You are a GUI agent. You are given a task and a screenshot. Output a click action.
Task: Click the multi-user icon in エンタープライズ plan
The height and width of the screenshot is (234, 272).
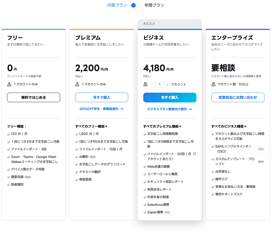tap(214, 84)
